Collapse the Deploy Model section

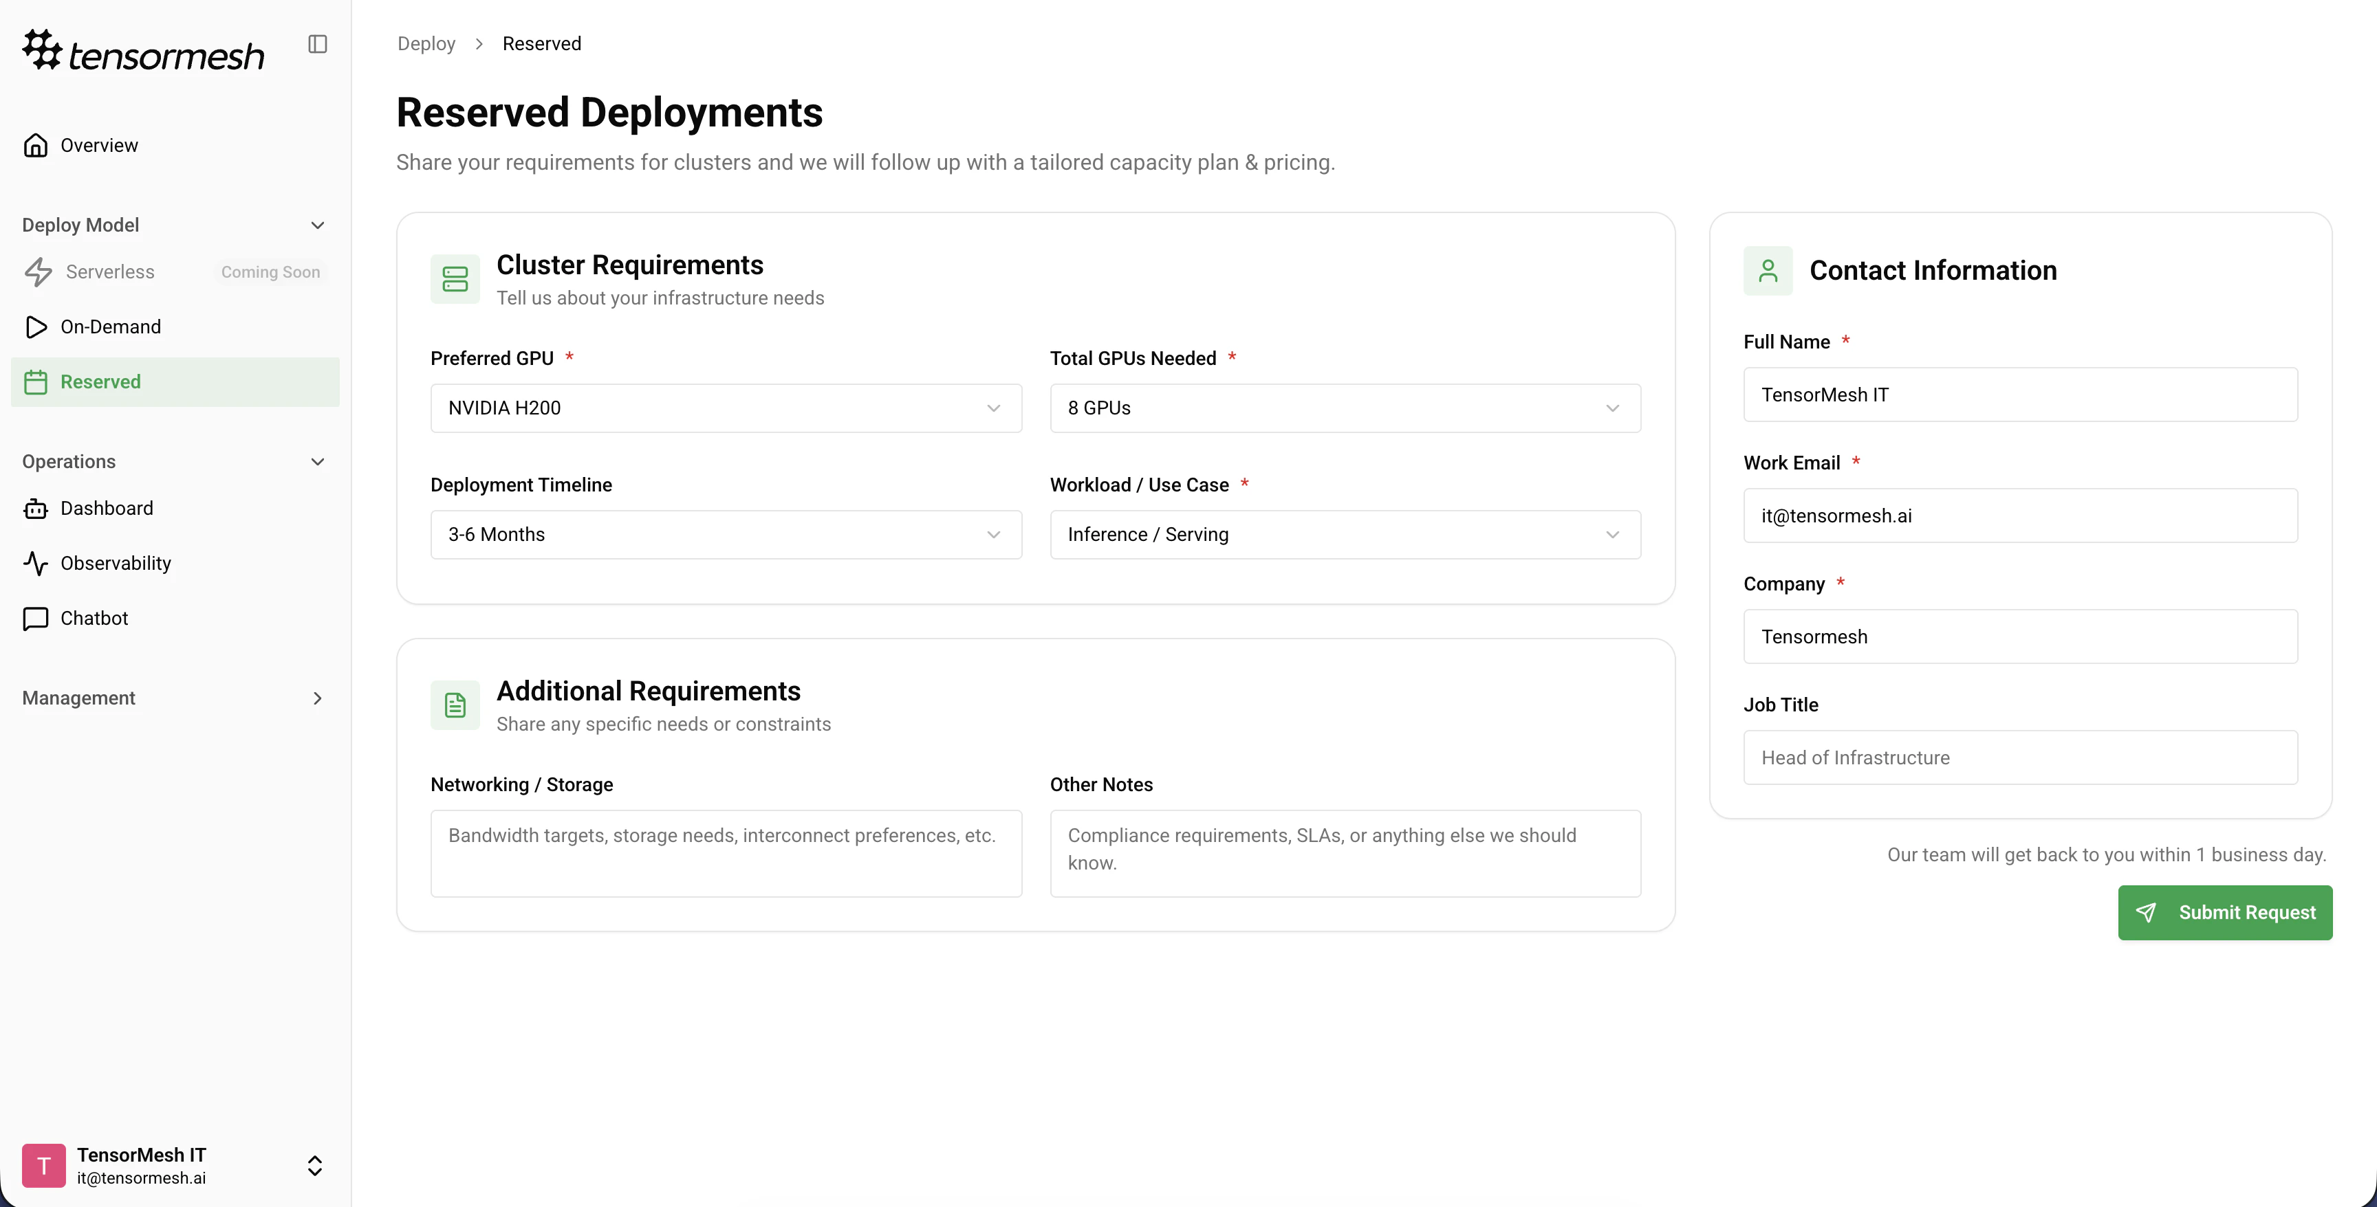pos(318,226)
